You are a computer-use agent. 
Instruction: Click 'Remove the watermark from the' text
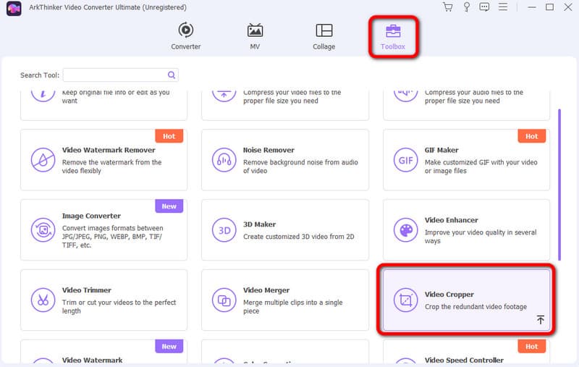click(x=111, y=162)
